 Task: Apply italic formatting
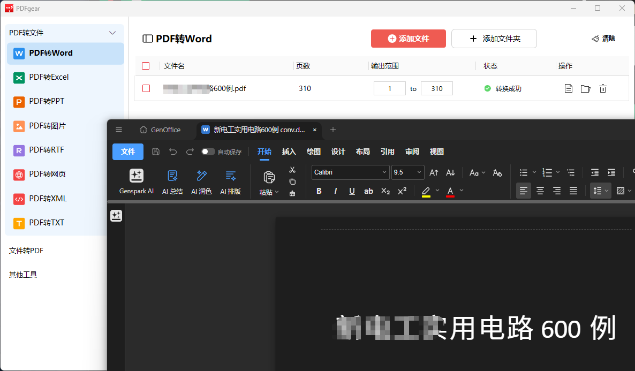click(335, 191)
